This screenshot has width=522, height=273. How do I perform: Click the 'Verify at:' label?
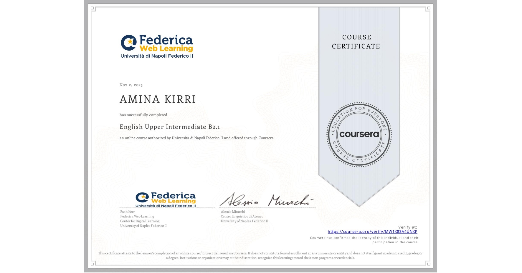(x=408, y=227)
